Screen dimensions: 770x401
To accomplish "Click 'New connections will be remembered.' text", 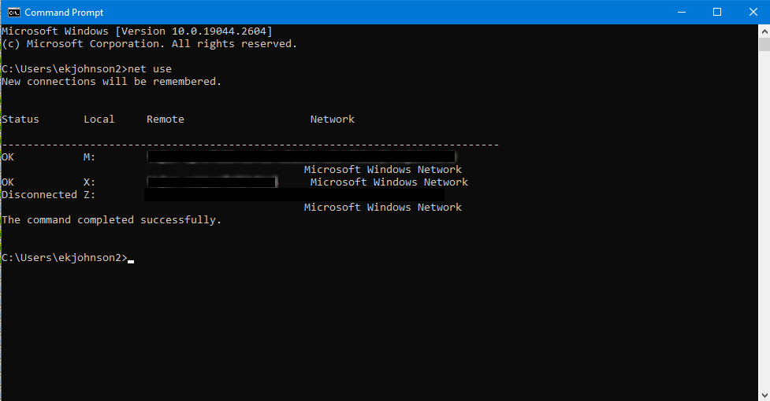I will [111, 82].
